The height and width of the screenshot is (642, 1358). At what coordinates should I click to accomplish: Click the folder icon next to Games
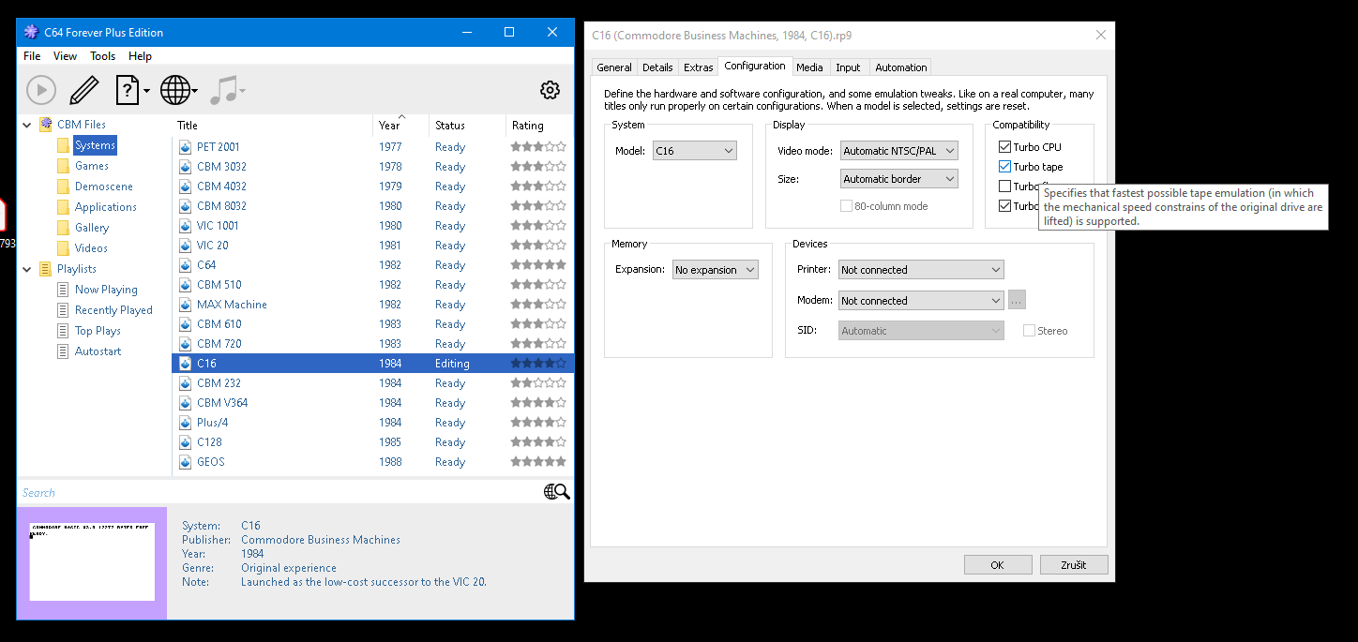pyautogui.click(x=63, y=166)
